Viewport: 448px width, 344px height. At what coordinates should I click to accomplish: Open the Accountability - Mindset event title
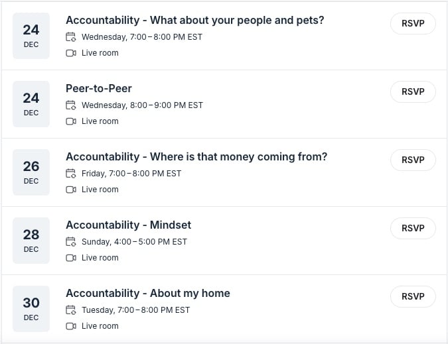(x=128, y=225)
